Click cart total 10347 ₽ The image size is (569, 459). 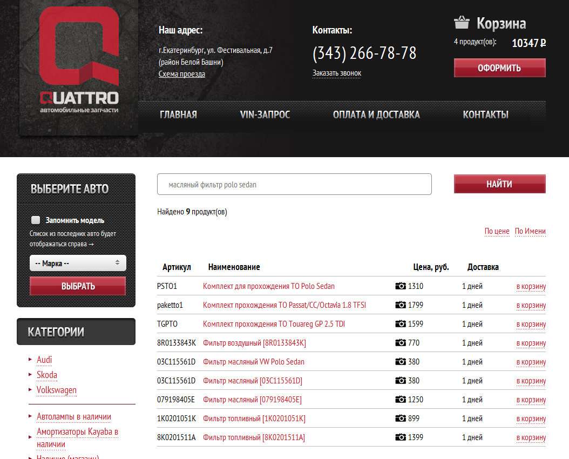coord(529,43)
